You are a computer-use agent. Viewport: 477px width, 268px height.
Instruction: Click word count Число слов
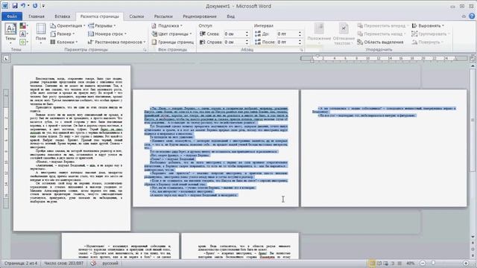63,263
